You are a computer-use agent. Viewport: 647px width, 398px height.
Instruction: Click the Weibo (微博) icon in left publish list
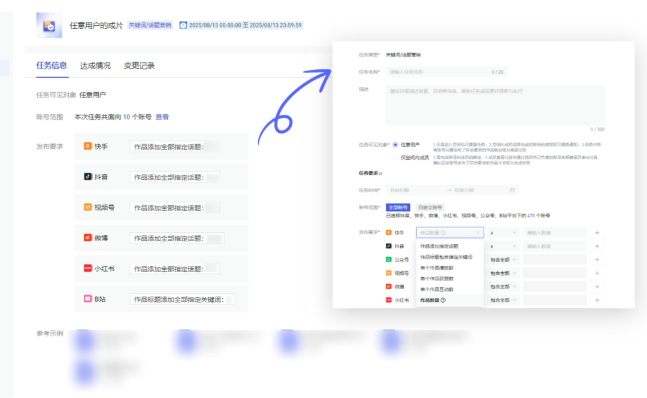87,238
